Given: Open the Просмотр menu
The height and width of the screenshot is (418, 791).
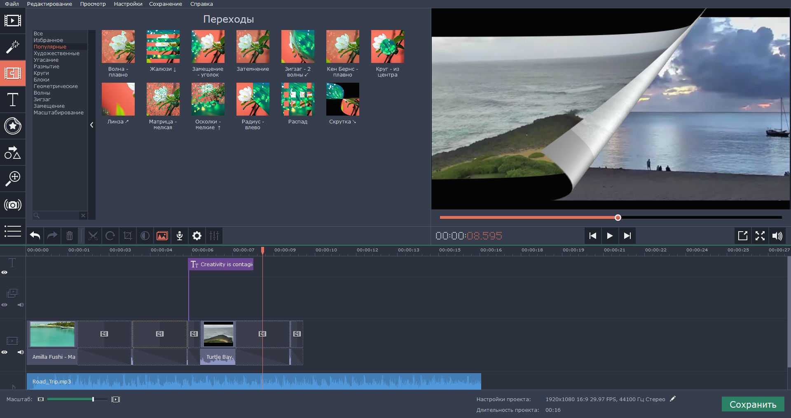Looking at the screenshot, I should pos(93,4).
